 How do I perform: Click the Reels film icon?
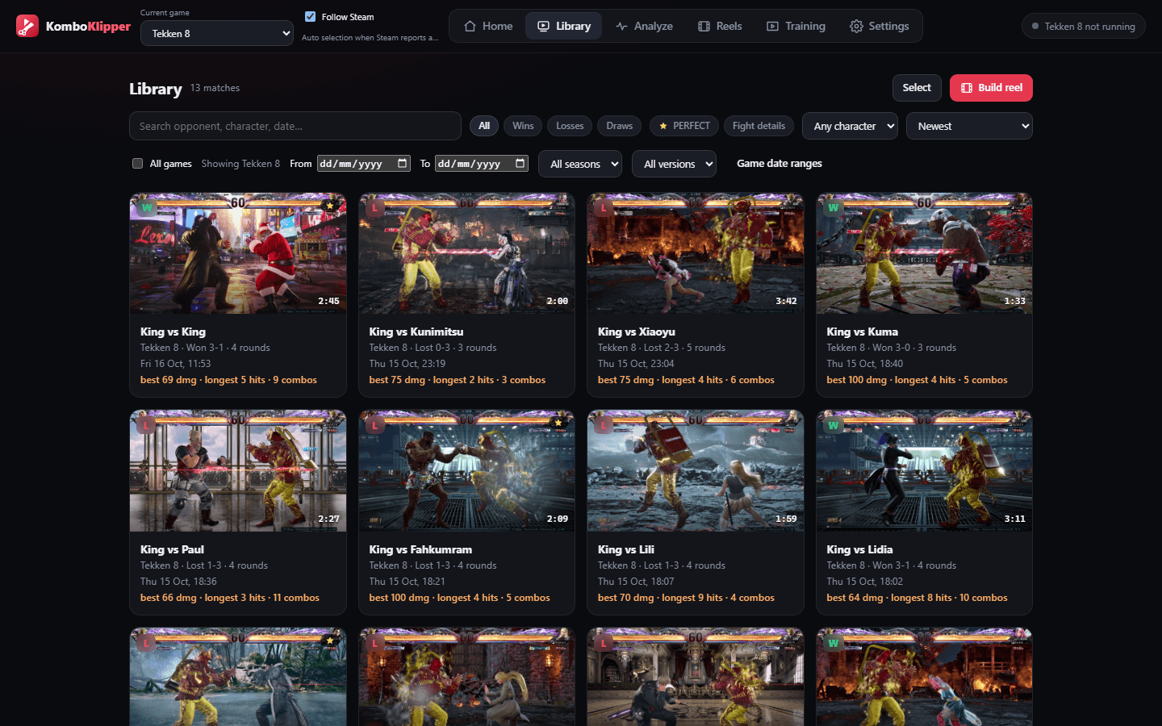coord(704,26)
